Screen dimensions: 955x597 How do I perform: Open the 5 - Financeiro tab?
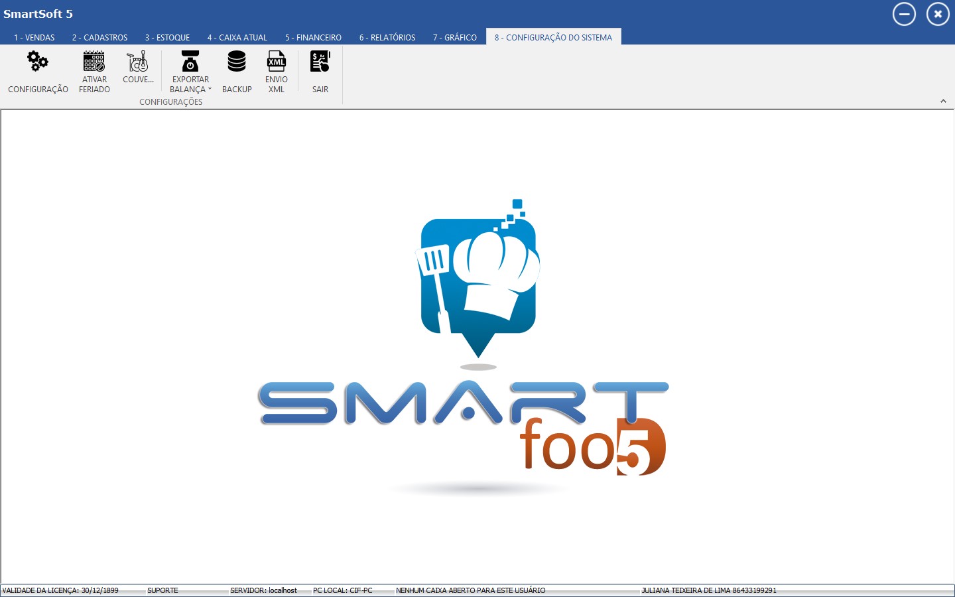click(x=314, y=38)
